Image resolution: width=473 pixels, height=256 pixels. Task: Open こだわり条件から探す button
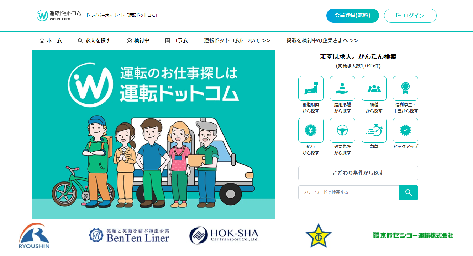[x=358, y=173]
